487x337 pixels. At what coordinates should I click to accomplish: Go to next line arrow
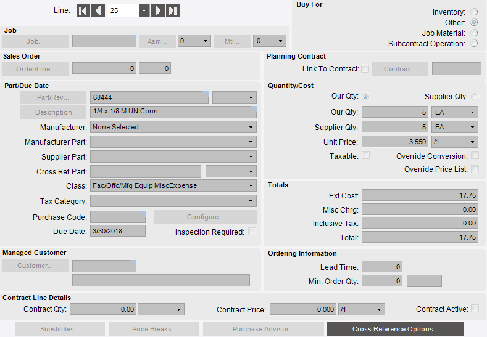coord(158,11)
